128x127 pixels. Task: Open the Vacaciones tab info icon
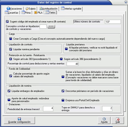point(8,8)
